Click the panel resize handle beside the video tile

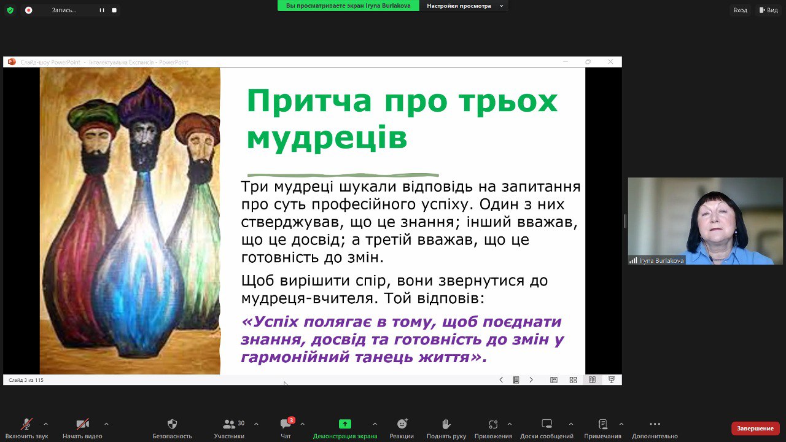pyautogui.click(x=625, y=221)
